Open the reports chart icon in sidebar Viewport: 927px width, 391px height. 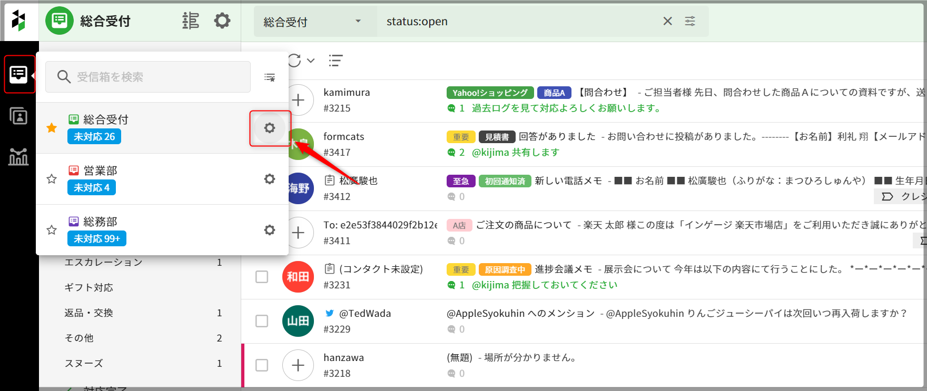point(18,156)
